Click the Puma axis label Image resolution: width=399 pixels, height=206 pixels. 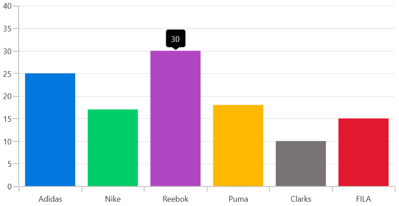(238, 199)
